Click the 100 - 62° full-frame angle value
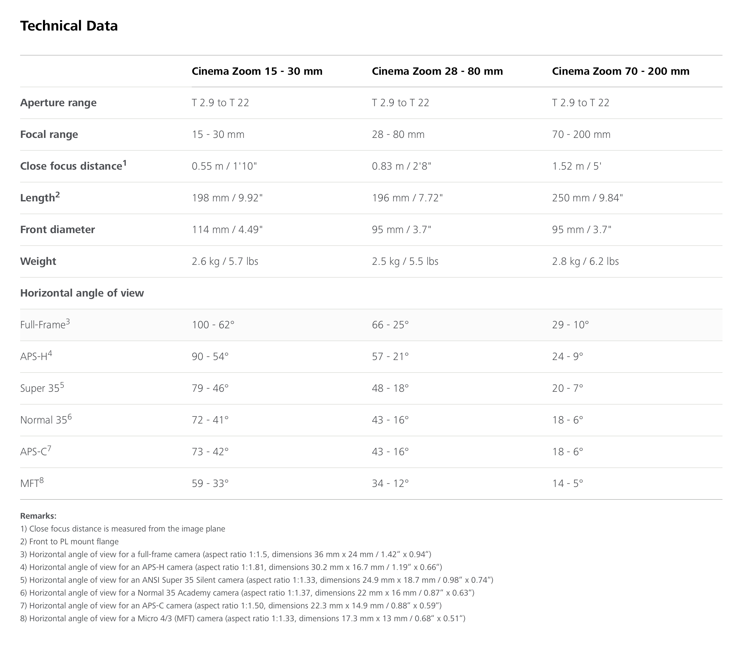 point(213,325)
